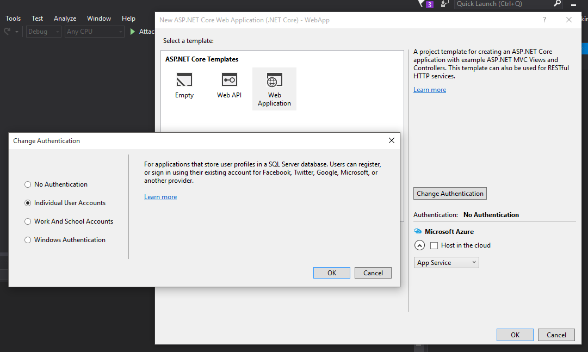This screenshot has width=588, height=352.
Task: Select the Empty template icon
Action: [184, 79]
